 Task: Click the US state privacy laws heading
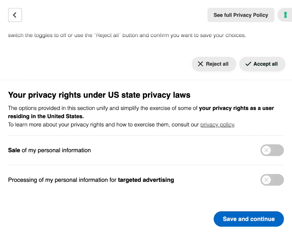pos(99,95)
